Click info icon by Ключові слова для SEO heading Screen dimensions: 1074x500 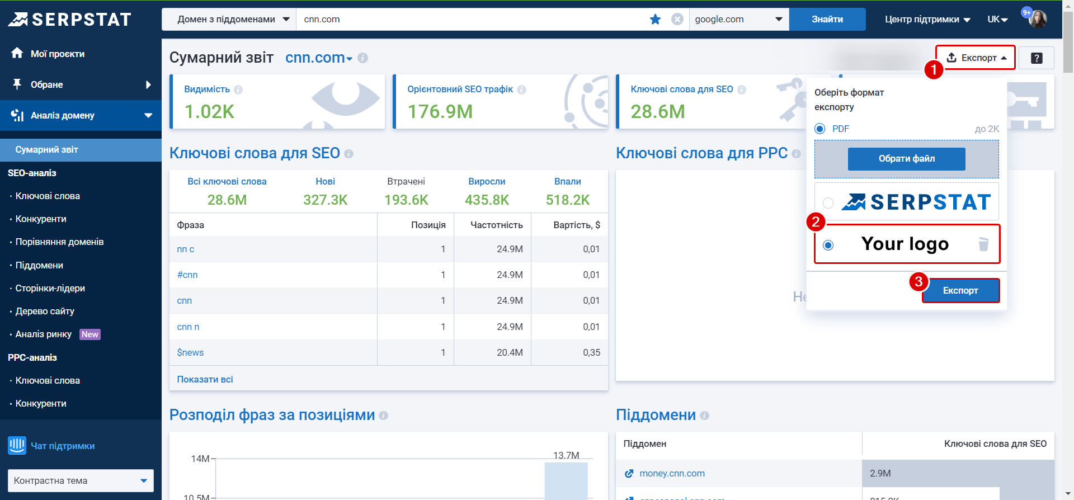tap(348, 154)
